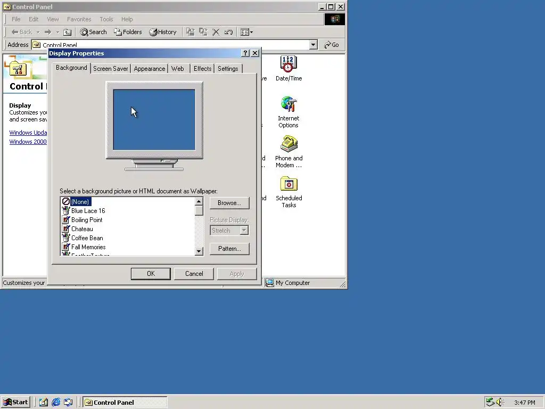Click the Delete X toolbar icon
This screenshot has width=545, height=409.
tap(216, 32)
